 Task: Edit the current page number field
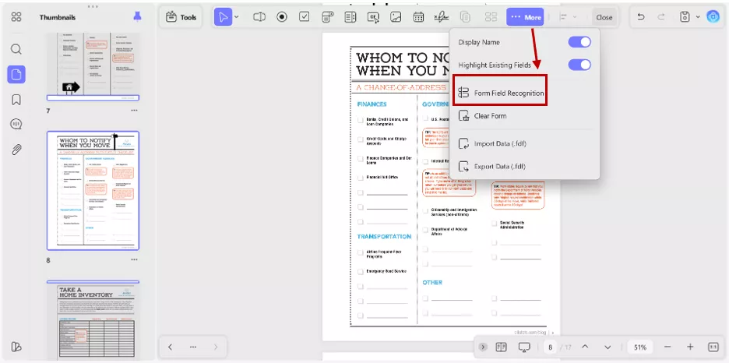(x=551, y=347)
